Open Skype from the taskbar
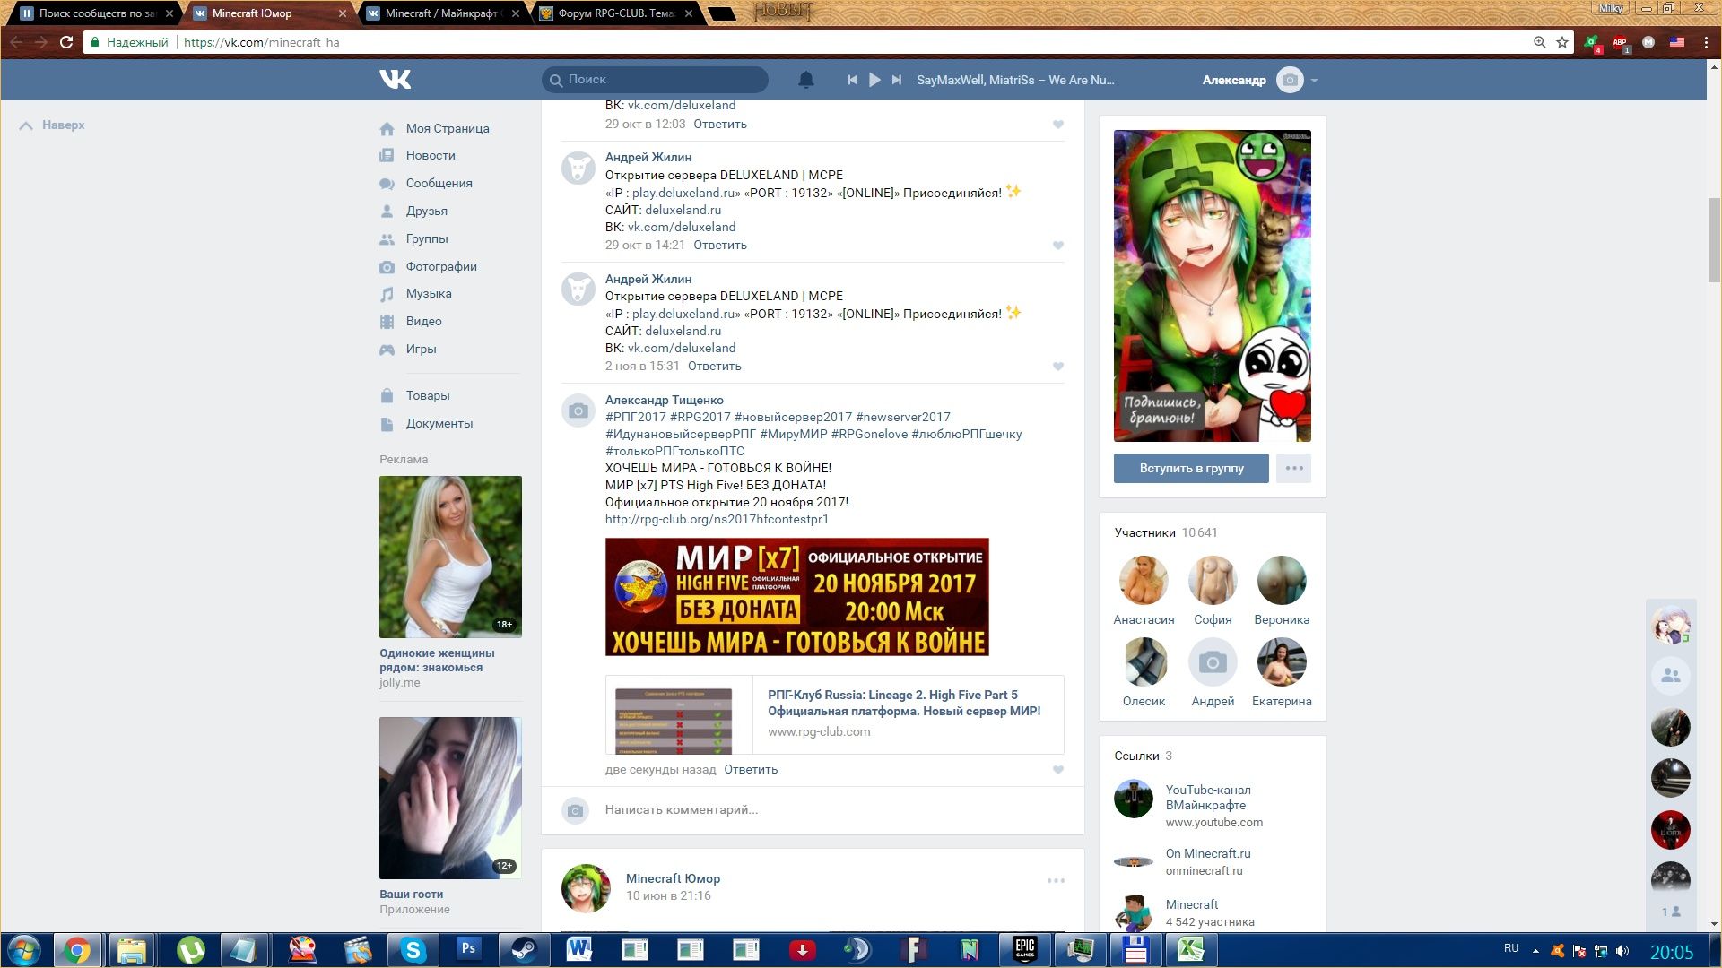Image resolution: width=1722 pixels, height=968 pixels. [413, 949]
